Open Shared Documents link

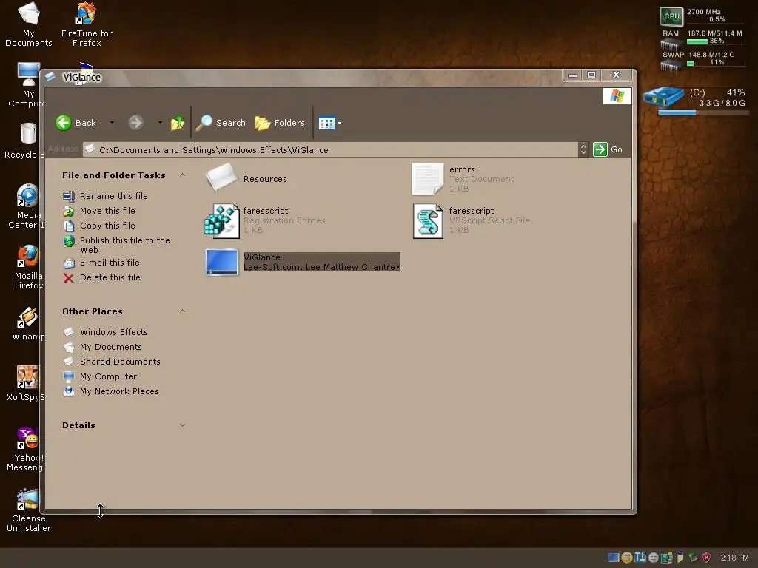[x=120, y=361]
